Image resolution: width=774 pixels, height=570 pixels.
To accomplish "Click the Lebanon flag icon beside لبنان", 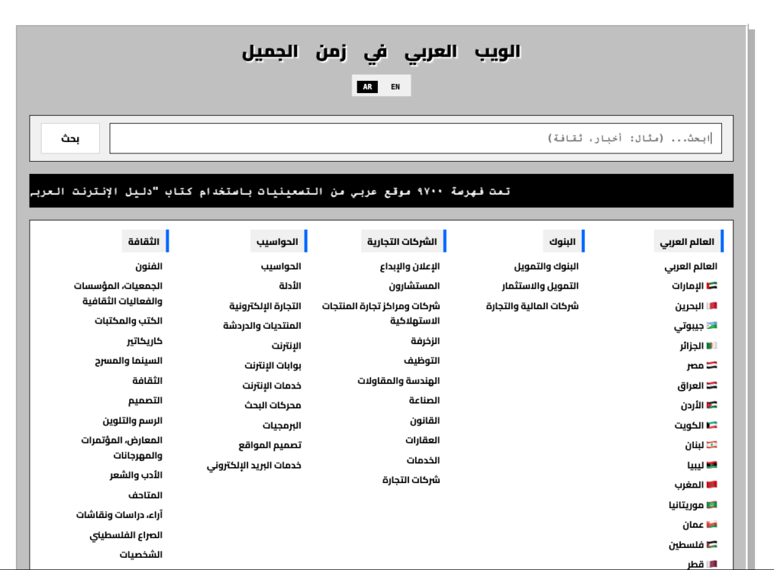I will (x=711, y=445).
